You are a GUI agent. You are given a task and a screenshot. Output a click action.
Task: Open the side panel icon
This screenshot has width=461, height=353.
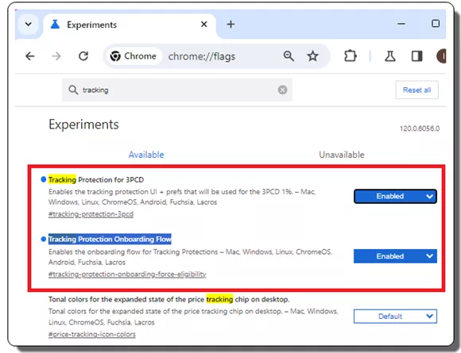coord(417,56)
